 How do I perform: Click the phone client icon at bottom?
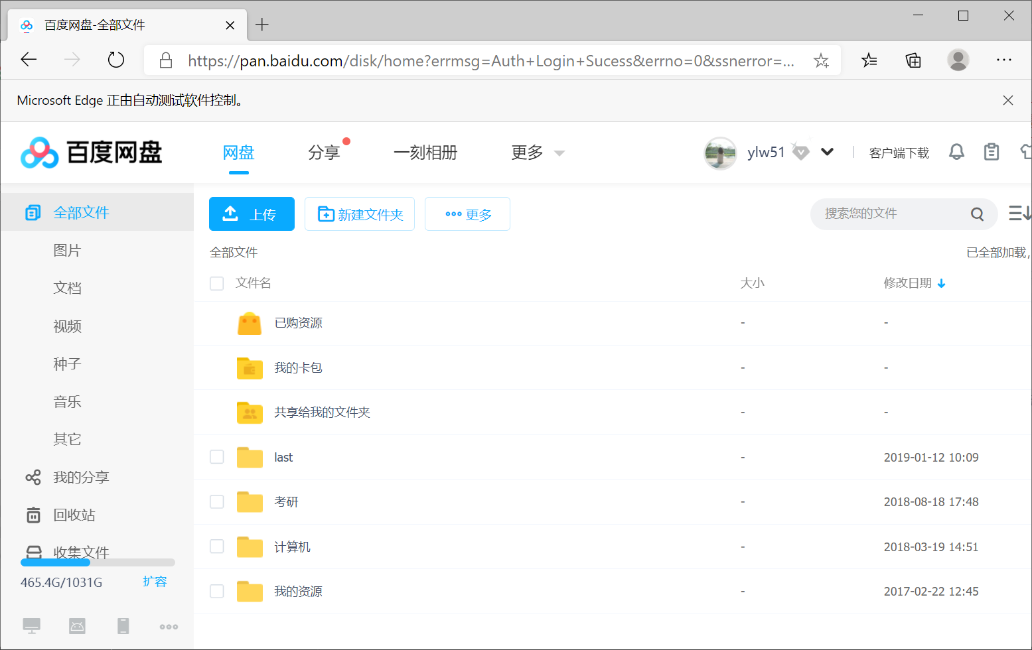[x=123, y=625]
